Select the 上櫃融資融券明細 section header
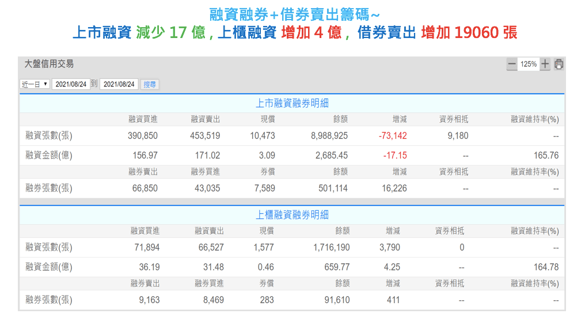The image size is (585, 325). [292, 215]
